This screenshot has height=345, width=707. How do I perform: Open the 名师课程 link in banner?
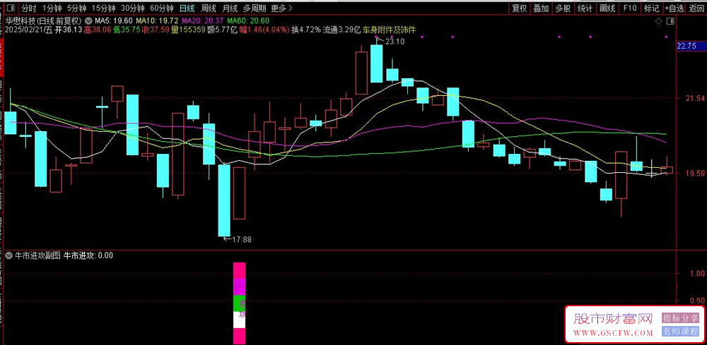click(x=680, y=332)
